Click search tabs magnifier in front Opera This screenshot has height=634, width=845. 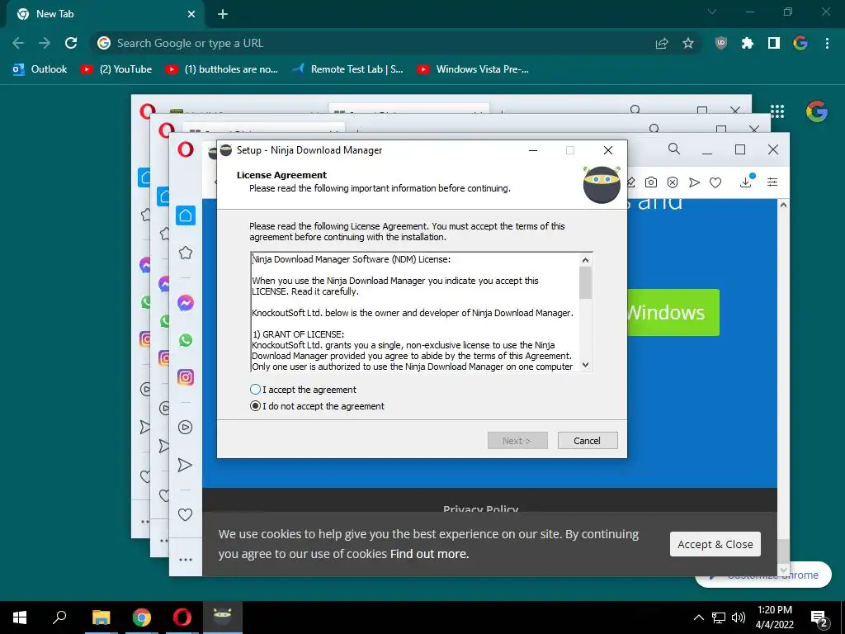pos(674,149)
